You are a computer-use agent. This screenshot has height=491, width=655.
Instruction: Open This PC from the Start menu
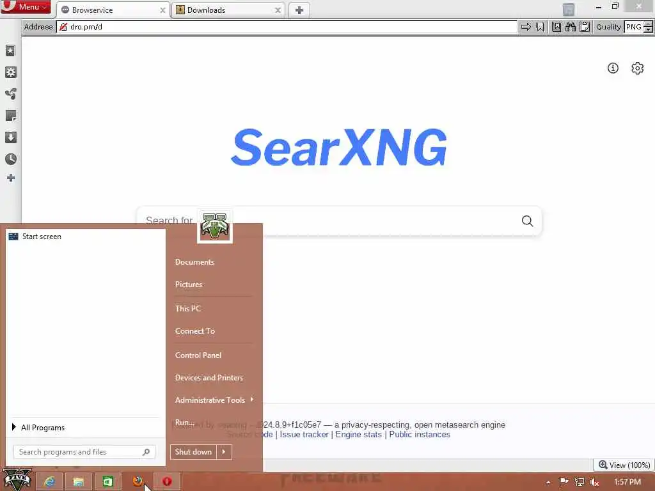tap(187, 309)
